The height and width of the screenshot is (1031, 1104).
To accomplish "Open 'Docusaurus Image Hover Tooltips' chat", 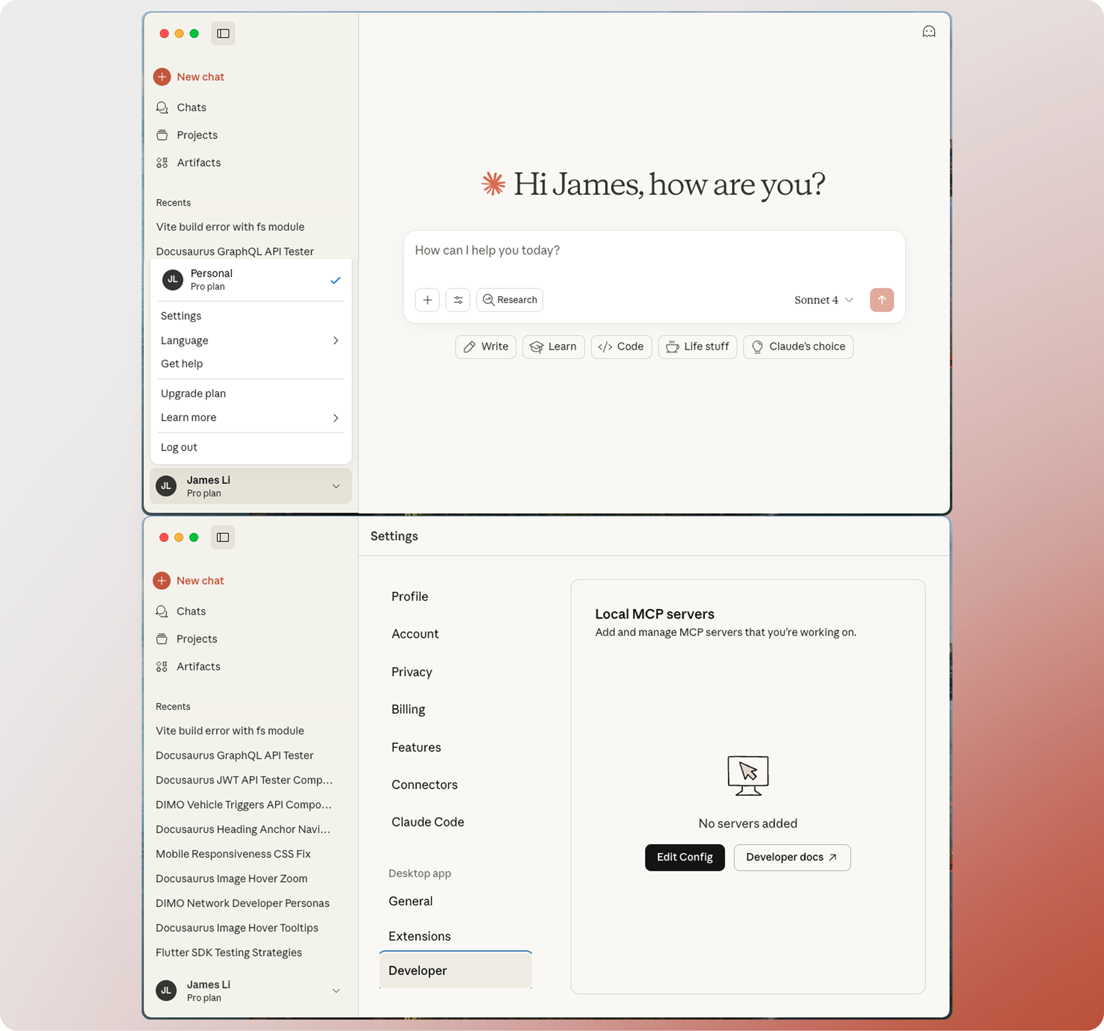I will (x=237, y=928).
